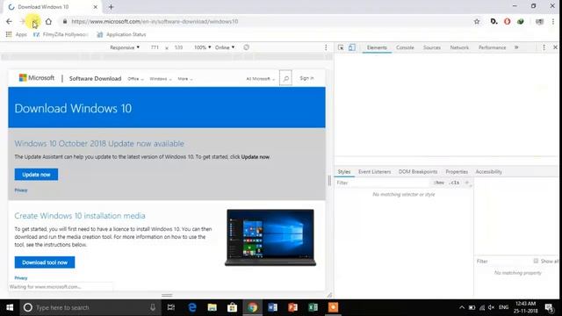This screenshot has height=316, width=562.
Task: Expand Office menu on Microsoft page
Action: (x=135, y=79)
